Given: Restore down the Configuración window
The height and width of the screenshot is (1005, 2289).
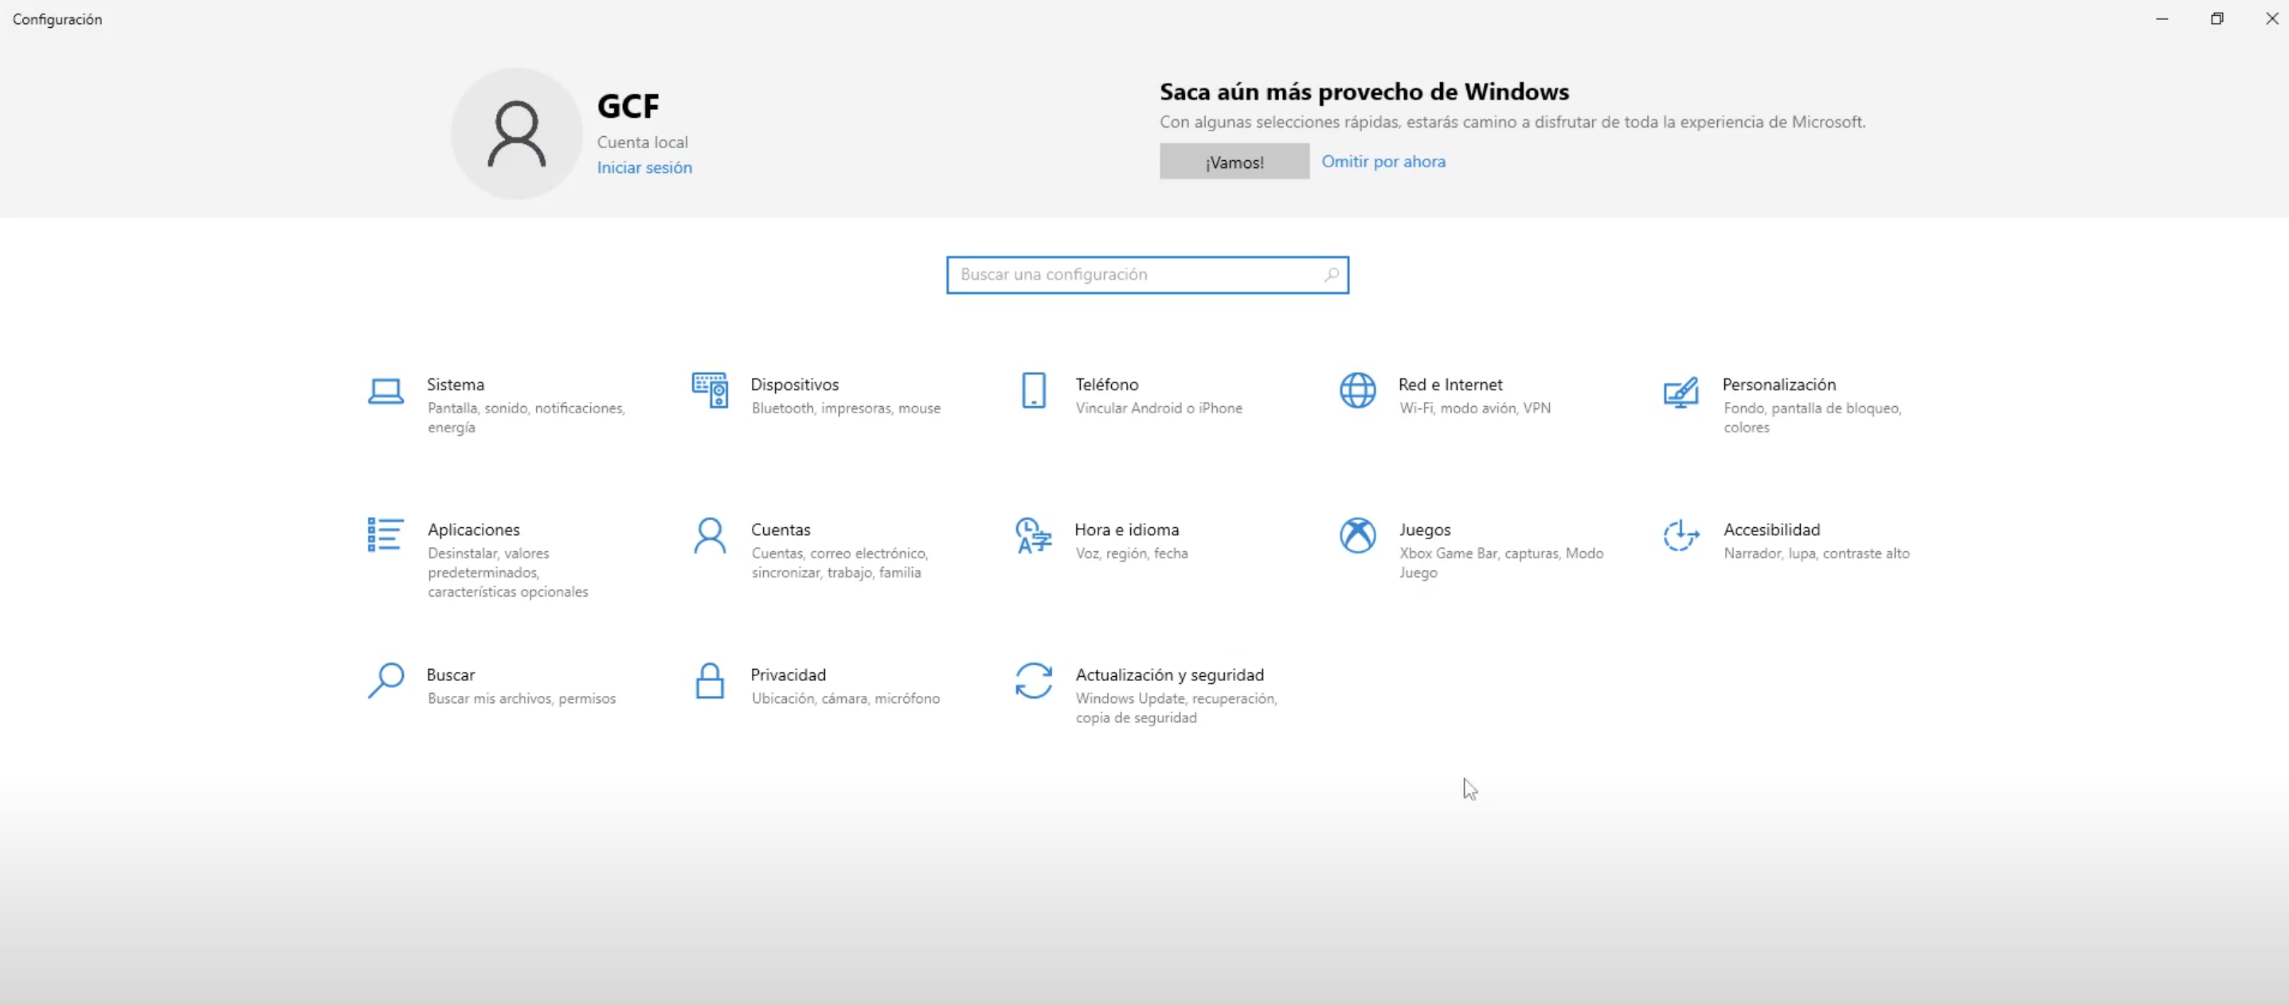Looking at the screenshot, I should (x=2217, y=18).
